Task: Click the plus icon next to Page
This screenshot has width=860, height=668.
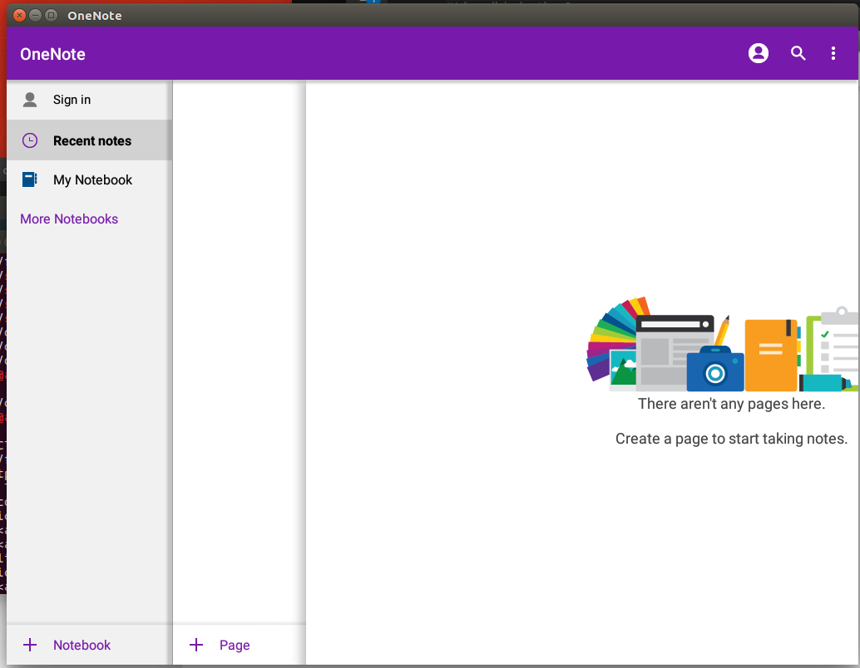Action: click(196, 645)
